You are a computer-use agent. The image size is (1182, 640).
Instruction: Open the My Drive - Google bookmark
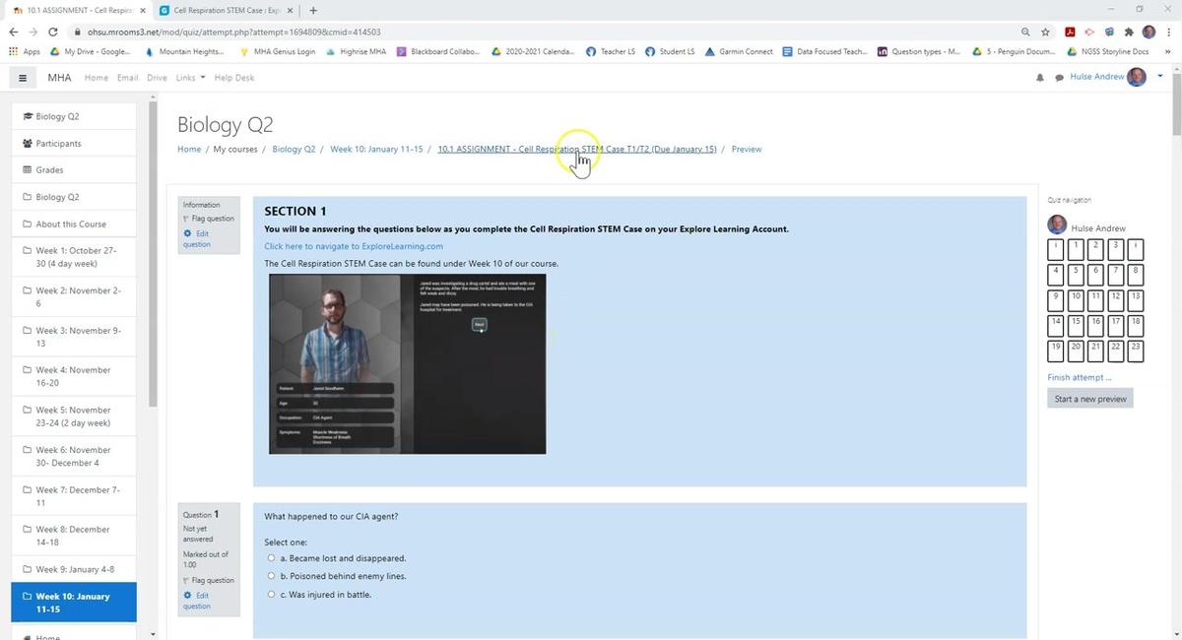click(x=90, y=51)
